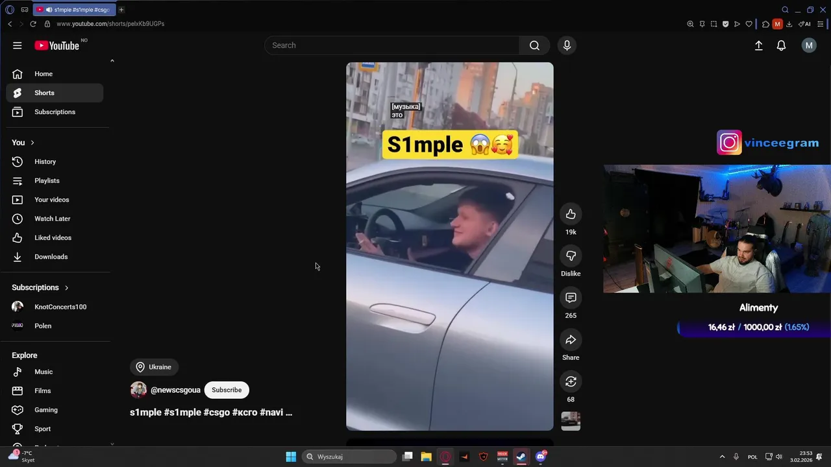Go to Home in sidebar
Viewport: 831px width, 467px height.
pos(55,74)
